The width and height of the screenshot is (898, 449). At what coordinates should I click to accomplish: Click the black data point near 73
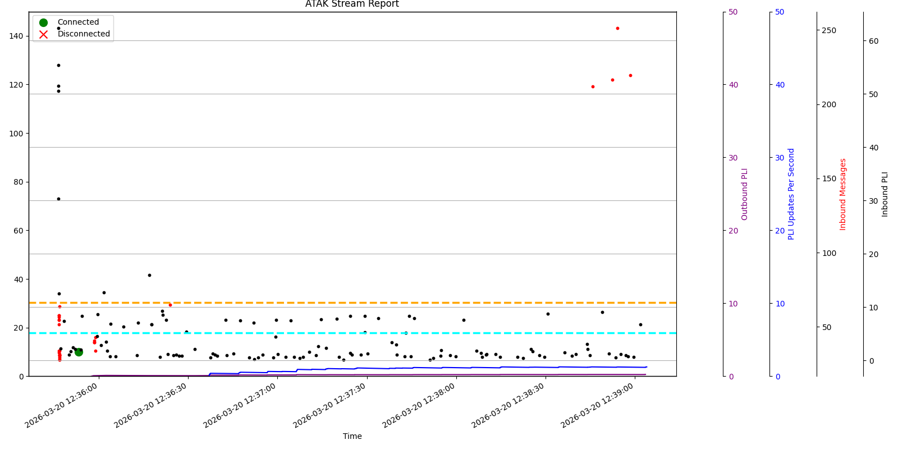pos(58,199)
